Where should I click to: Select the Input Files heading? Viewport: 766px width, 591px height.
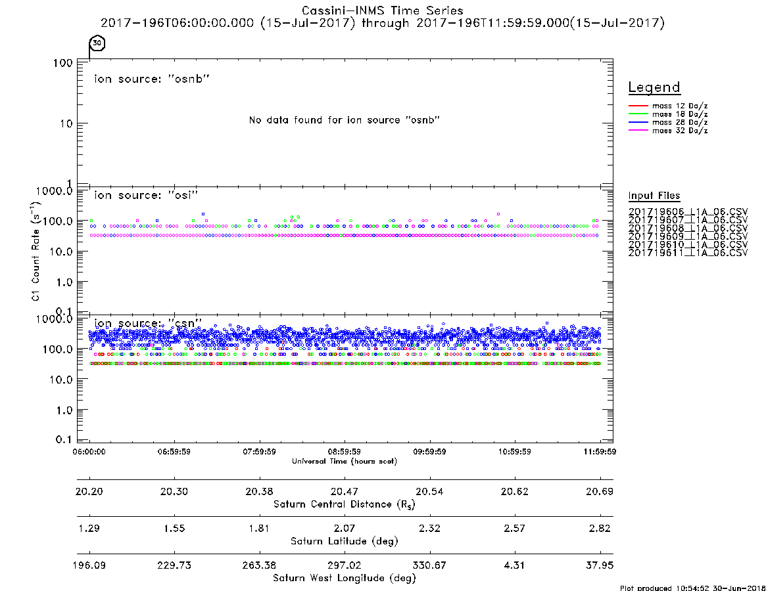click(x=654, y=196)
